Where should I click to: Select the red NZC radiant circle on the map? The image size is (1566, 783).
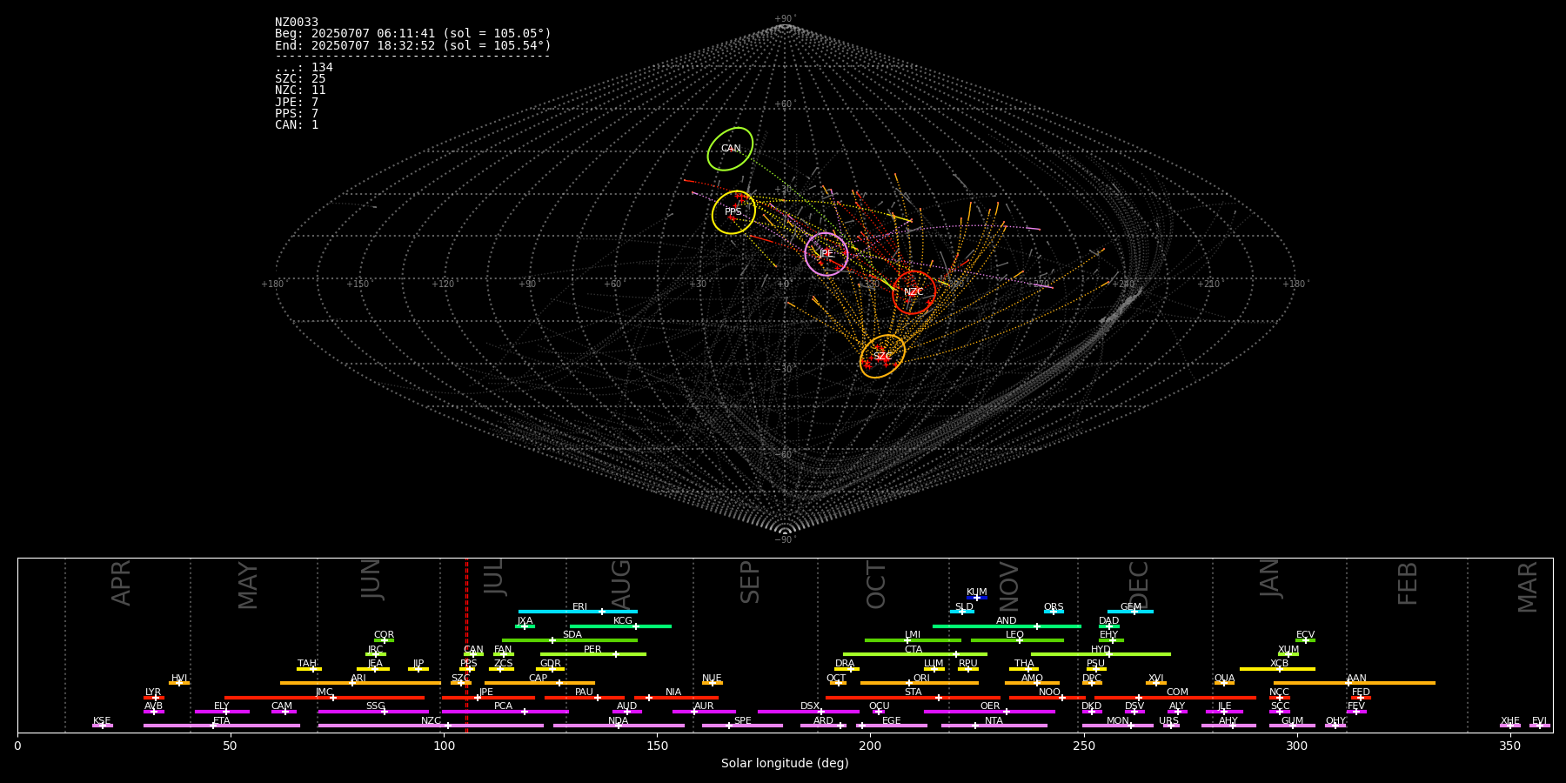tap(913, 292)
